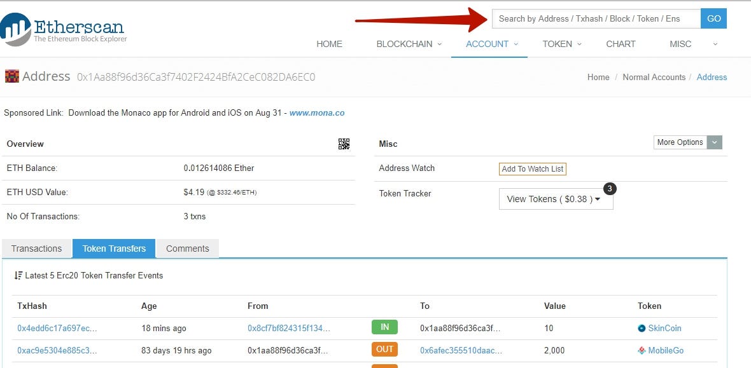
Task: Expand the BLOCKCHAIN menu
Action: point(409,44)
